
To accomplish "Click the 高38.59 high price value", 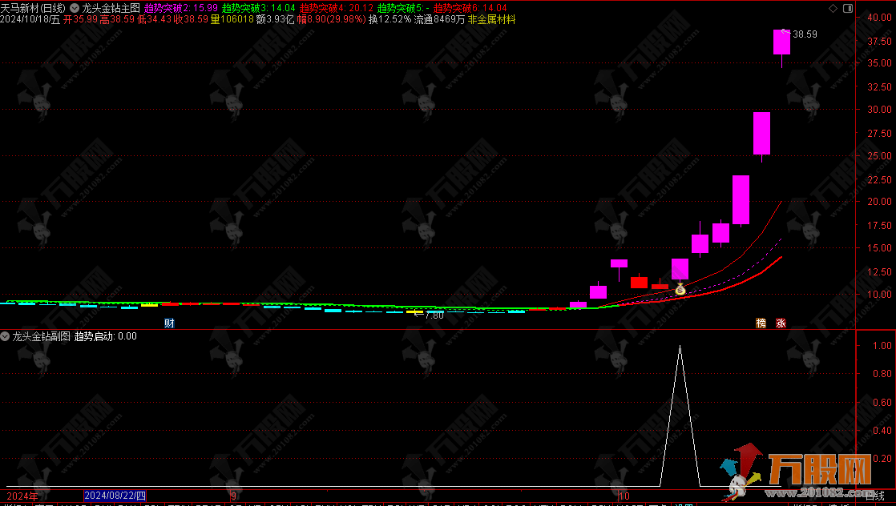I will pos(117,19).
